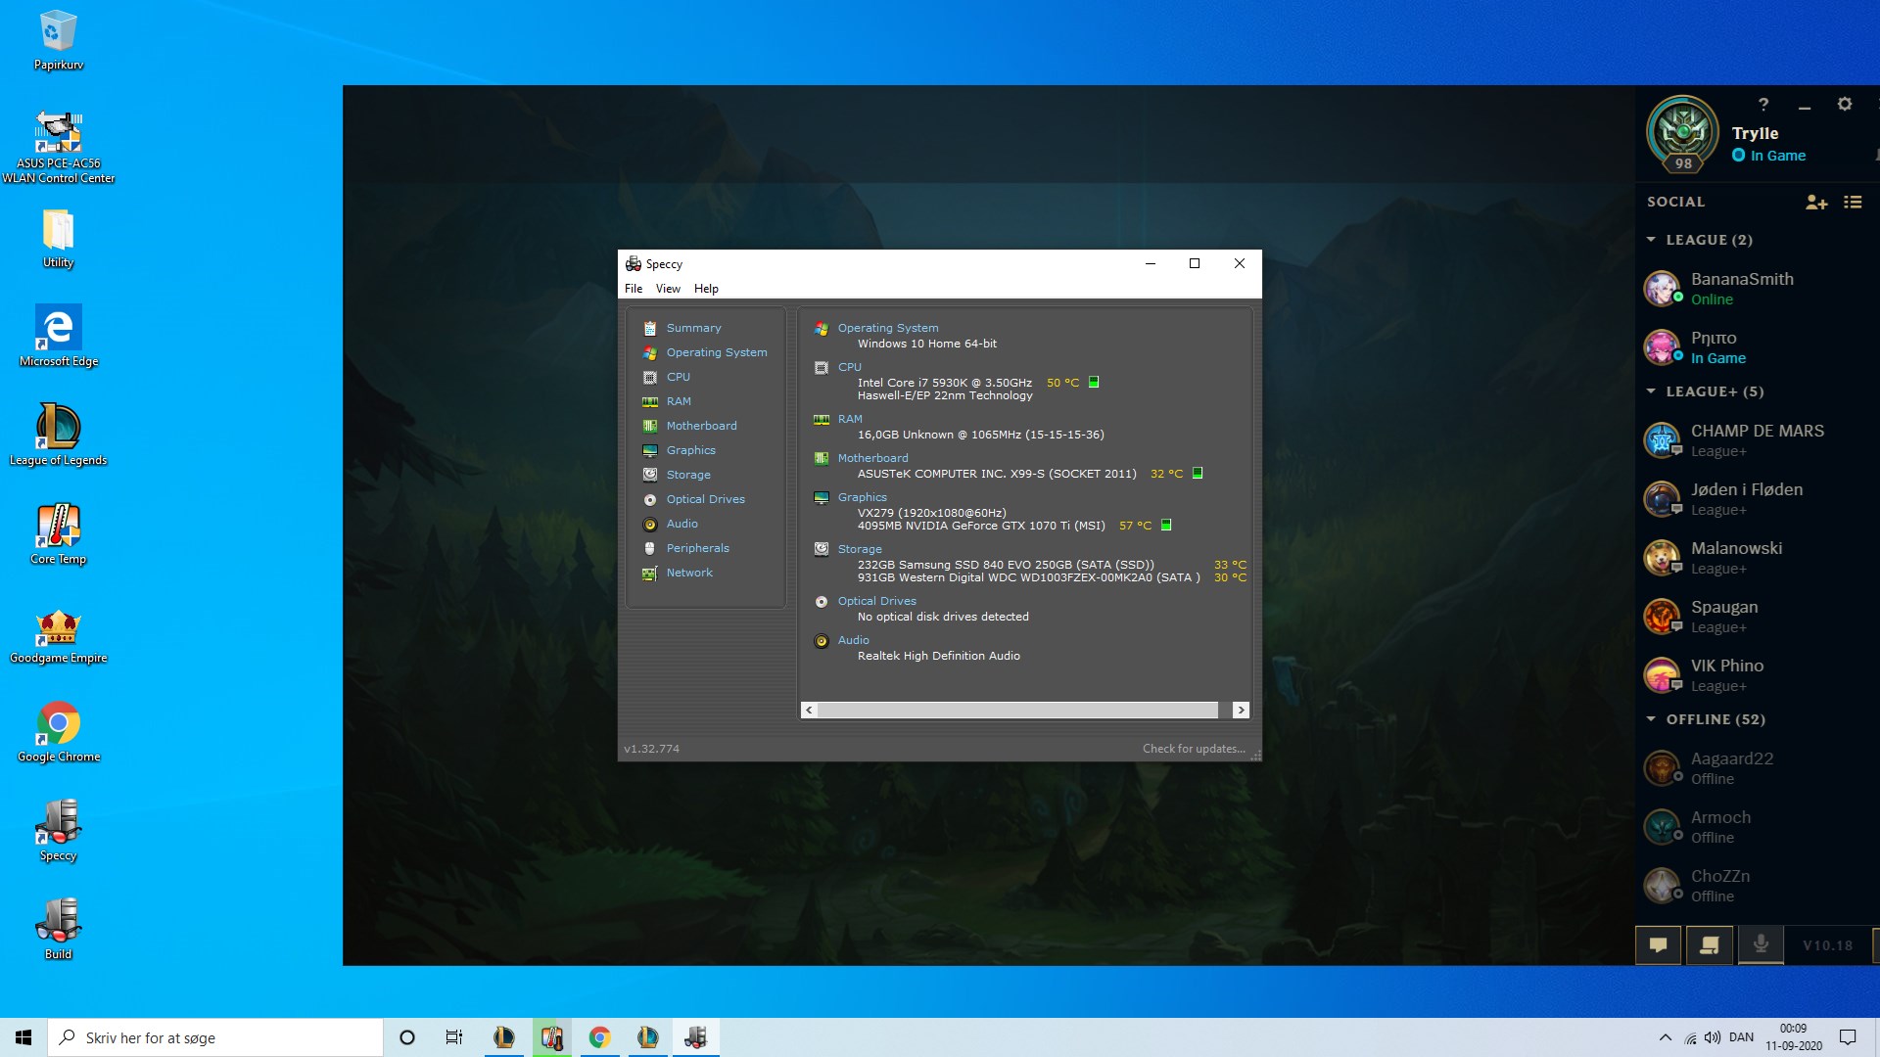This screenshot has width=1880, height=1057.
Task: Open the Papirkurv recycle bin icon
Action: (x=58, y=41)
